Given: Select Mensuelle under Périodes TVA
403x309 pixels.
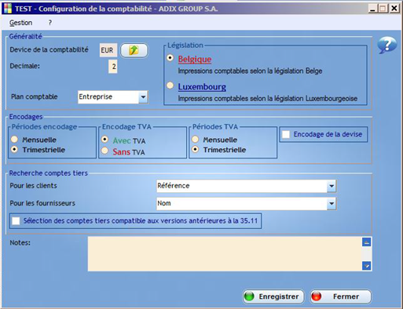Looking at the screenshot, I should [195, 140].
